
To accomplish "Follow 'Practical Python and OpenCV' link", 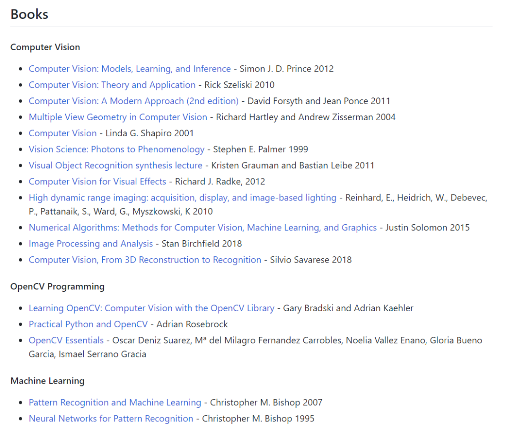I will pyautogui.click(x=88, y=324).
